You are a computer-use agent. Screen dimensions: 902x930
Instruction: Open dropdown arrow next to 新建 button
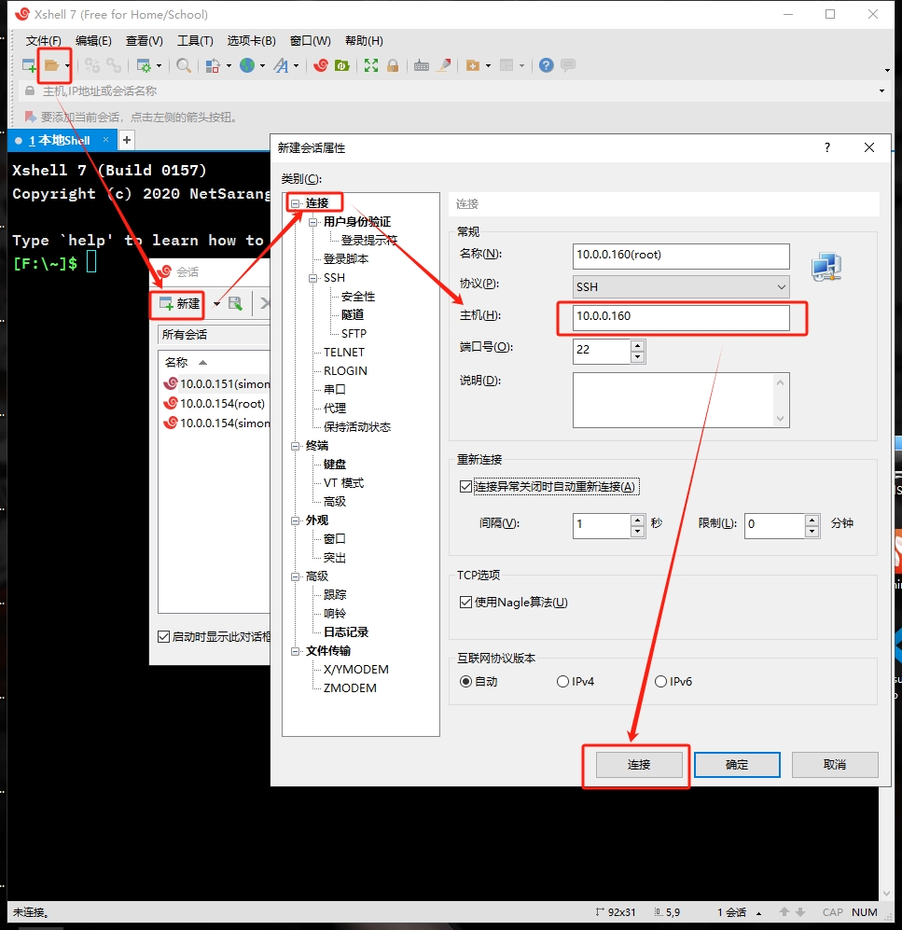[x=216, y=304]
